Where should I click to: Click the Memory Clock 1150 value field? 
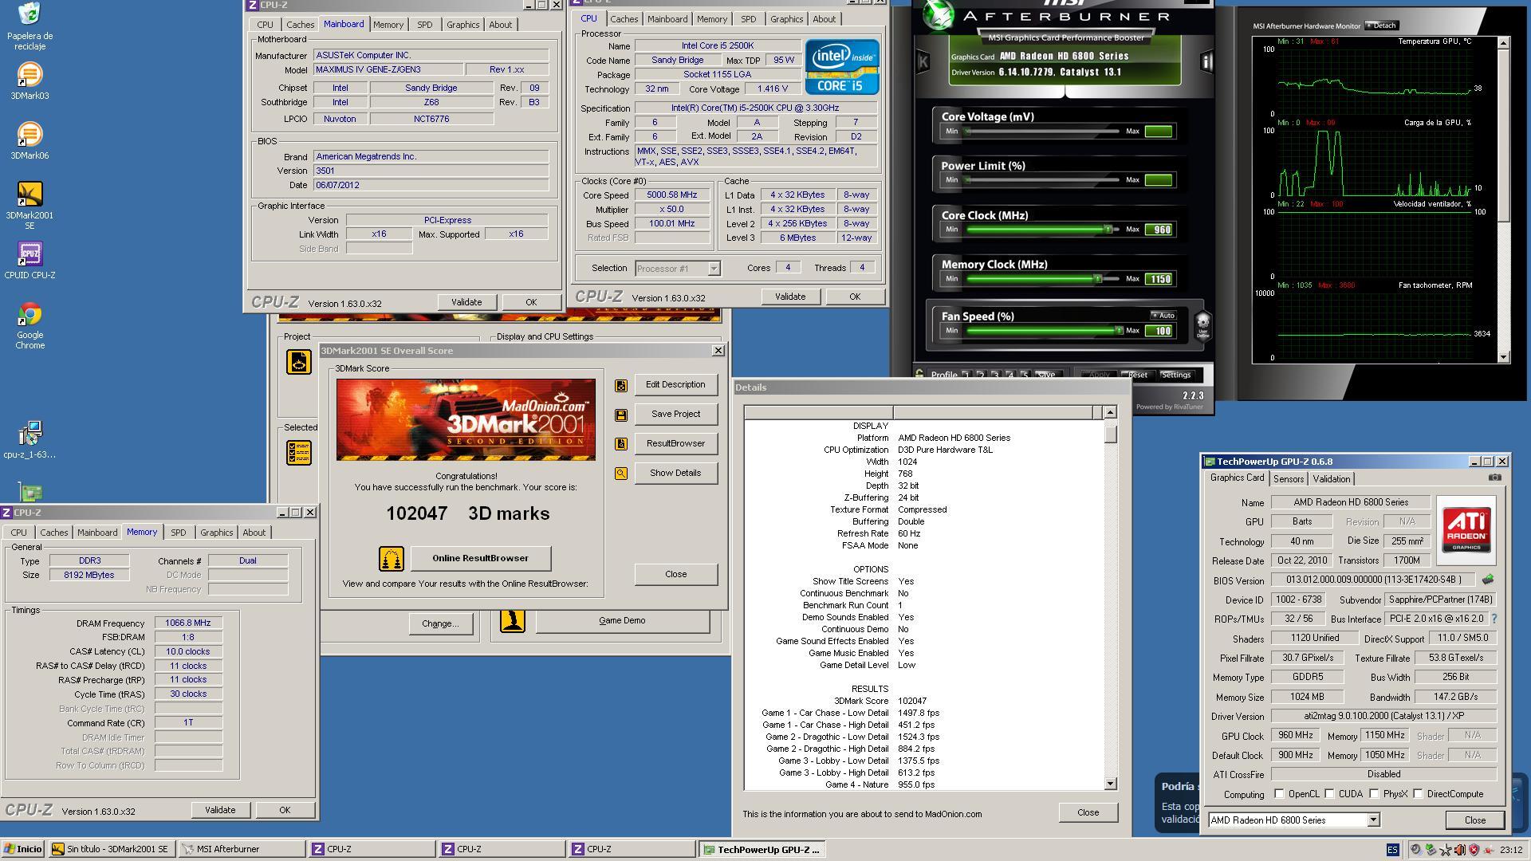tap(1159, 279)
